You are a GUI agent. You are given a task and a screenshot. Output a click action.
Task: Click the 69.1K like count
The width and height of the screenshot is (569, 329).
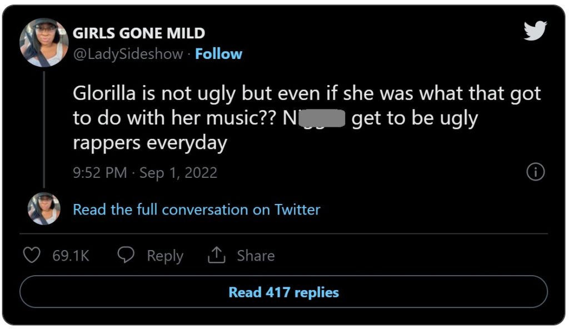click(x=71, y=256)
